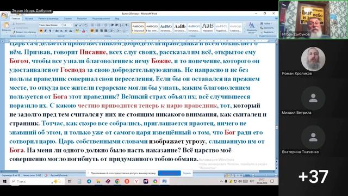Click the horizontal scrollbar under the document
This screenshot has width=348, height=196.
(x=138, y=171)
